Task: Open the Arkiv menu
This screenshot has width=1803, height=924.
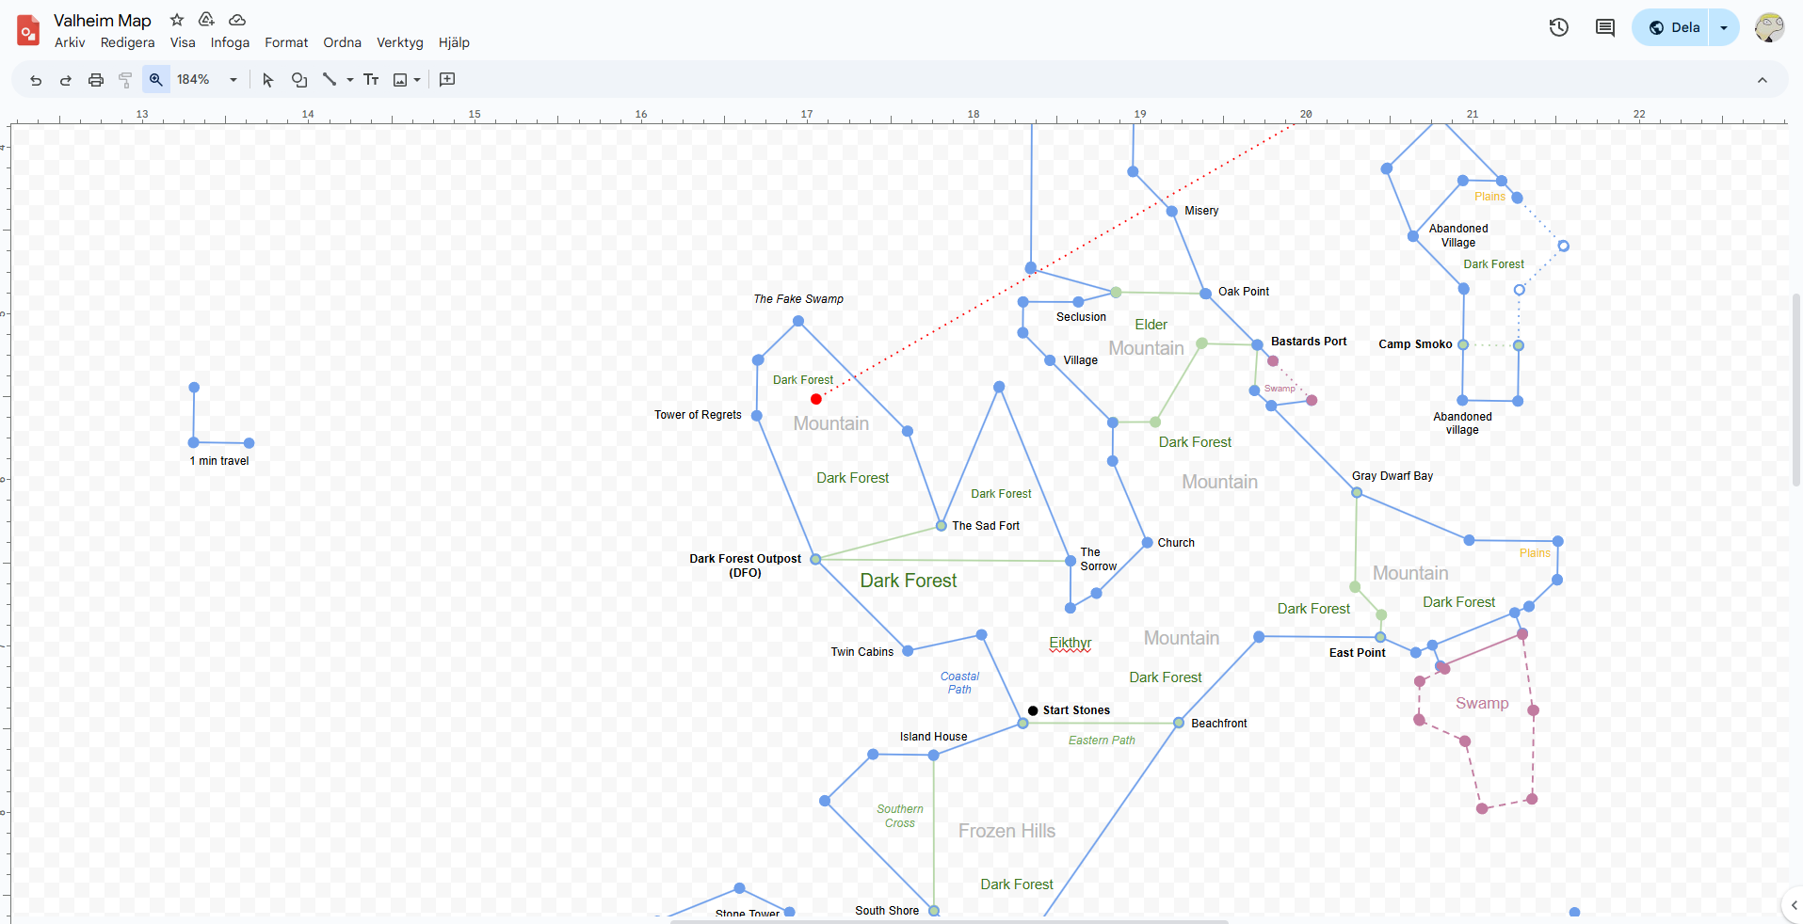Action: 70,42
